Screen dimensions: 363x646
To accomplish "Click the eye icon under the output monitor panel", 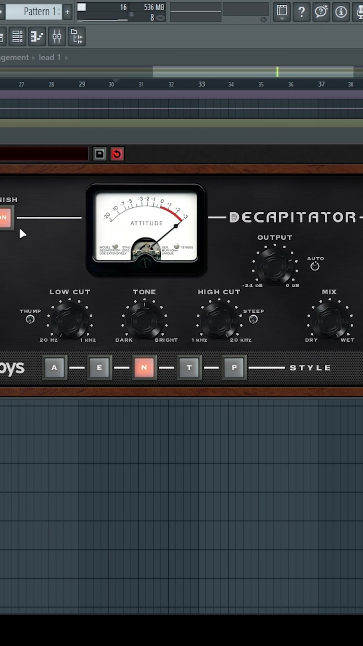I will 264,20.
